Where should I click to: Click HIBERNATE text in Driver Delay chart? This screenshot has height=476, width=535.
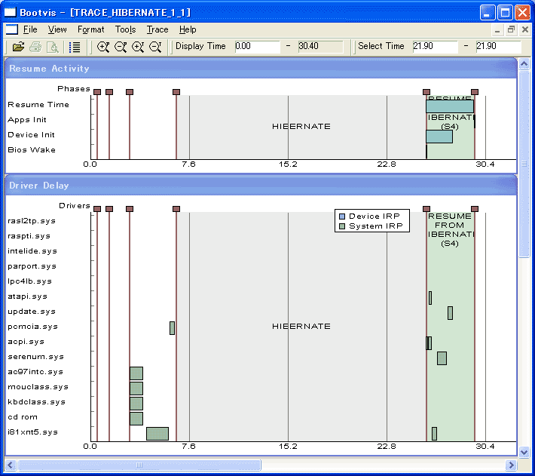[x=301, y=326]
